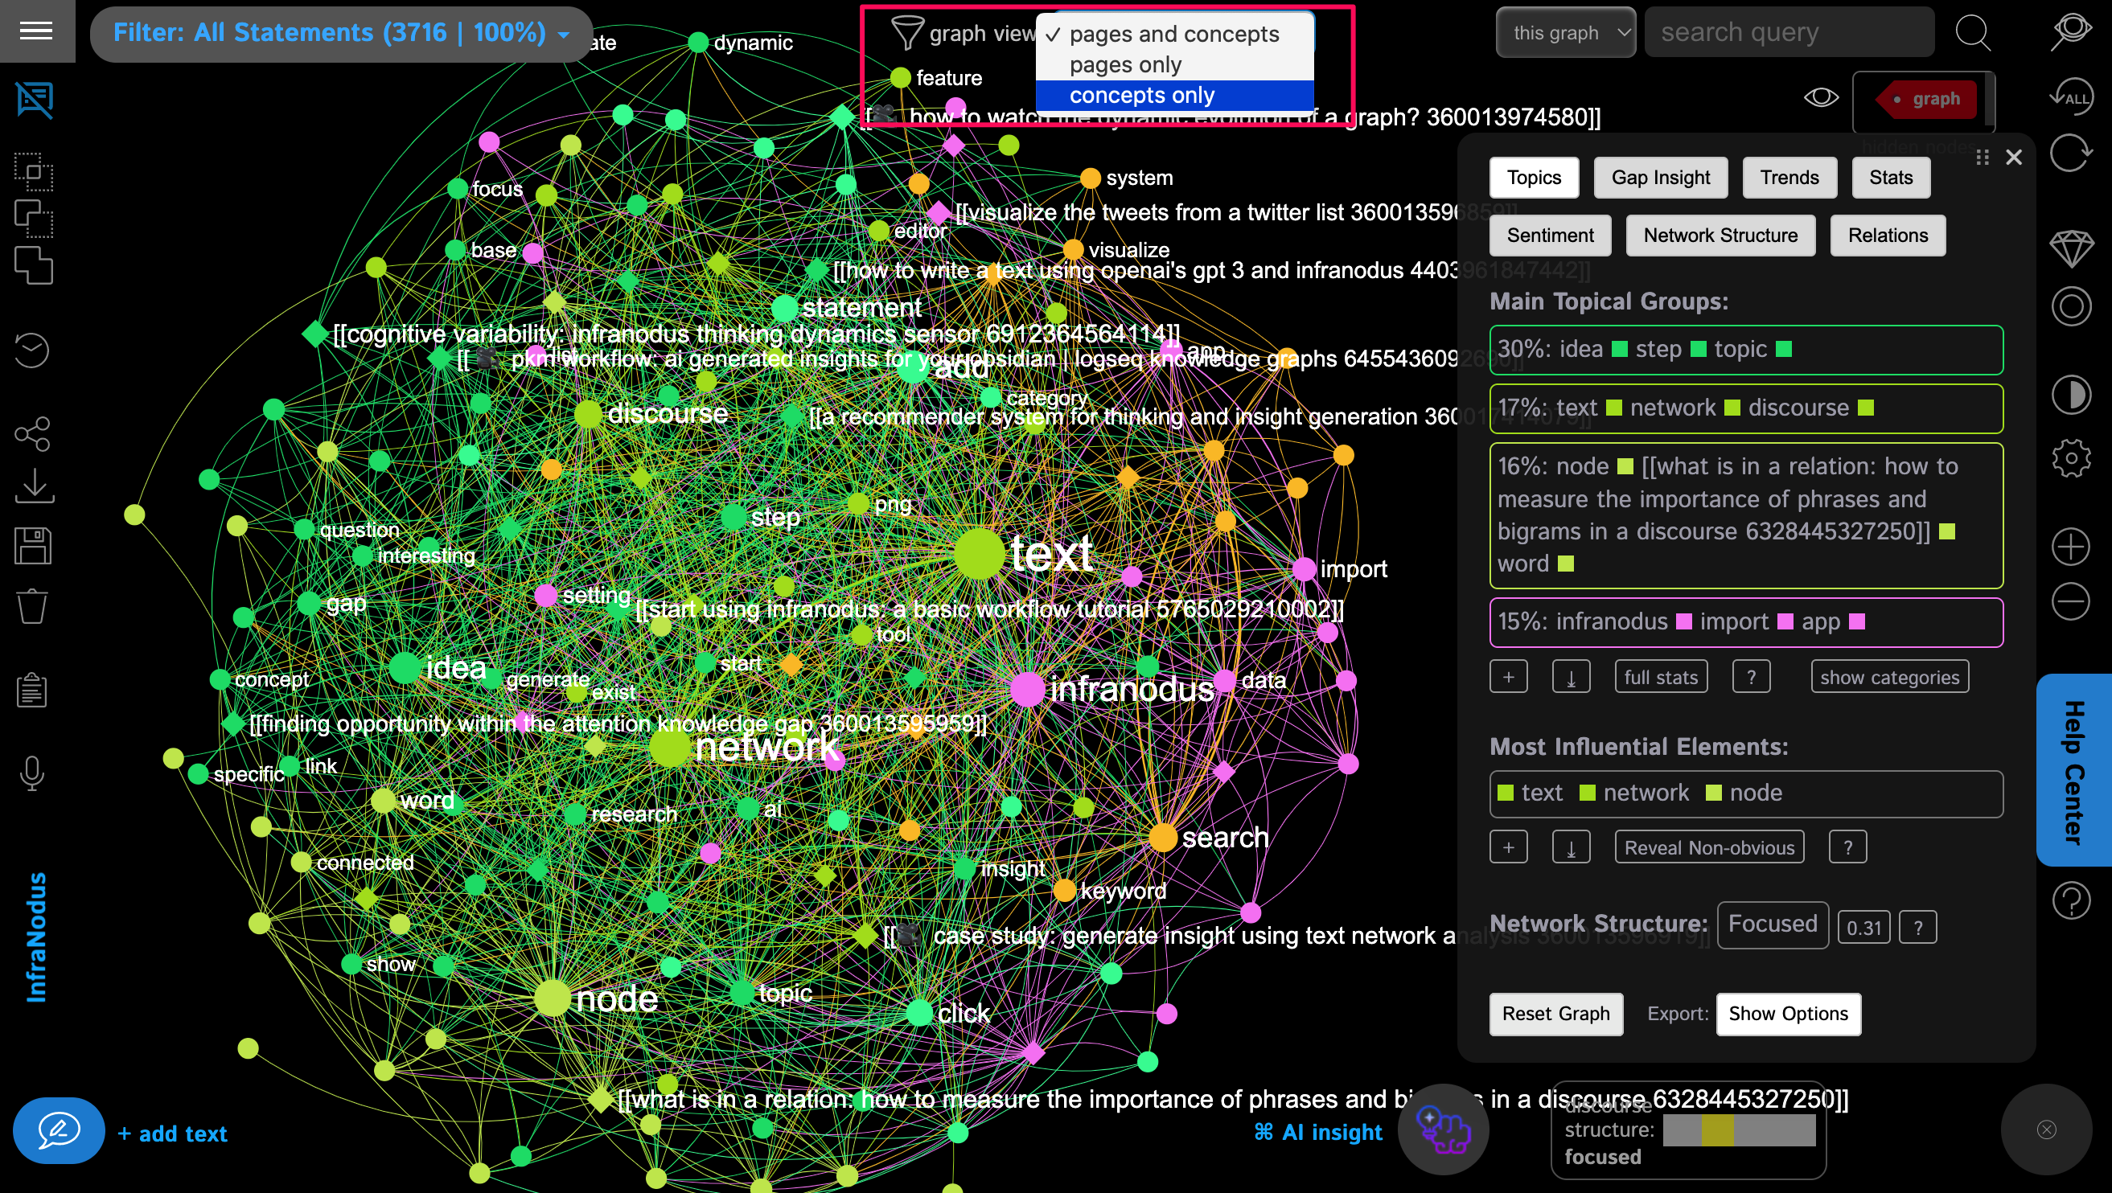Click the double circle icon in right sidebar
Viewport: 2112px width, 1193px height.
tap(2072, 306)
